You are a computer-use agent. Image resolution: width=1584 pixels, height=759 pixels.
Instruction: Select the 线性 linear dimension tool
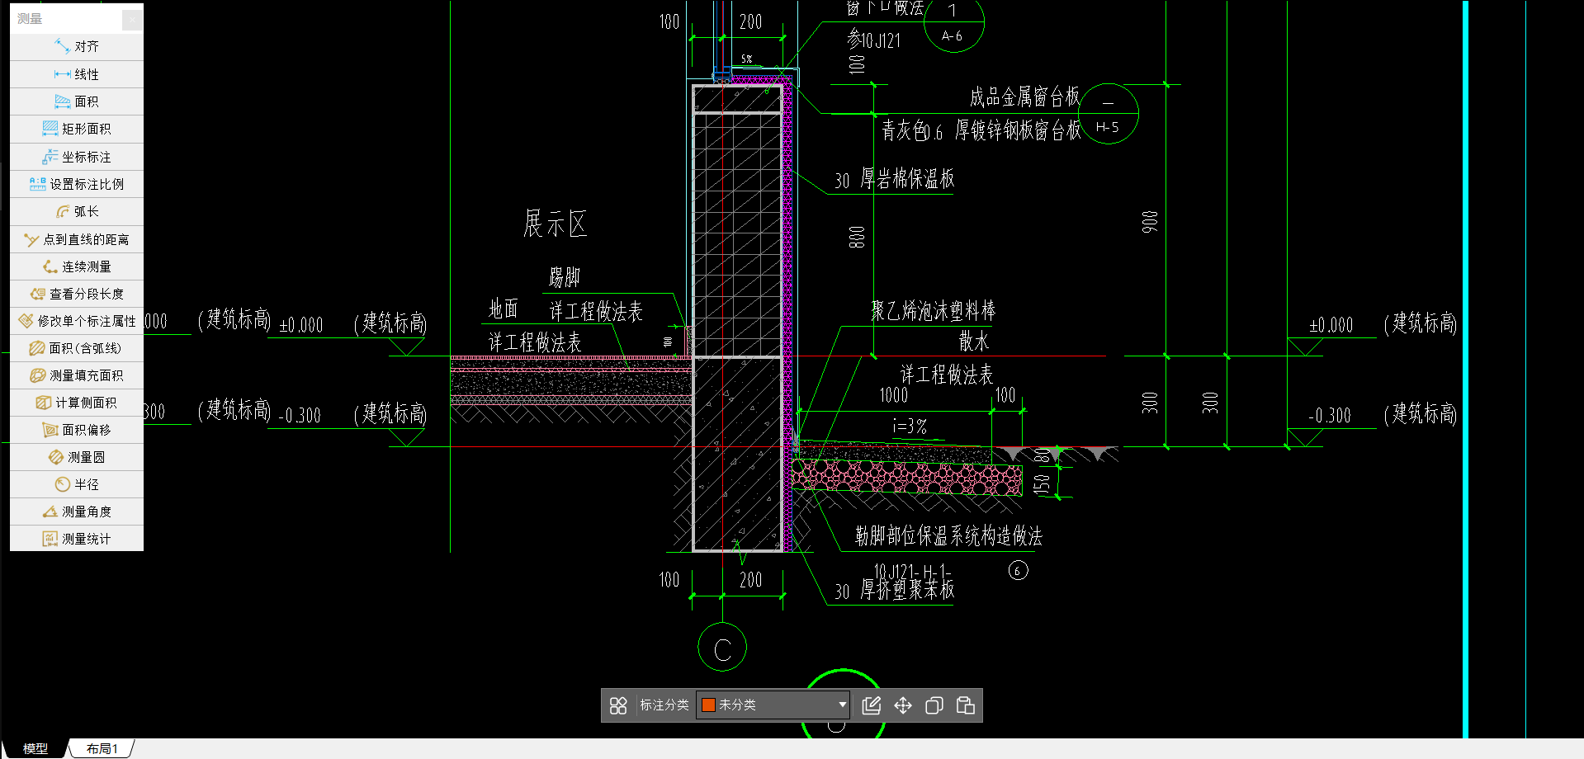77,74
